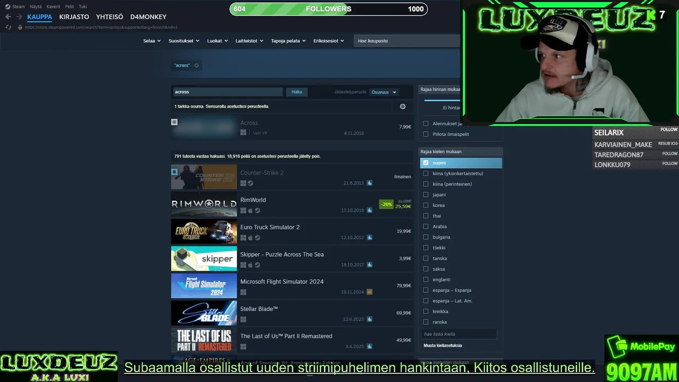Reload page with the refresh icon
679x382 pixels.
(8, 27)
